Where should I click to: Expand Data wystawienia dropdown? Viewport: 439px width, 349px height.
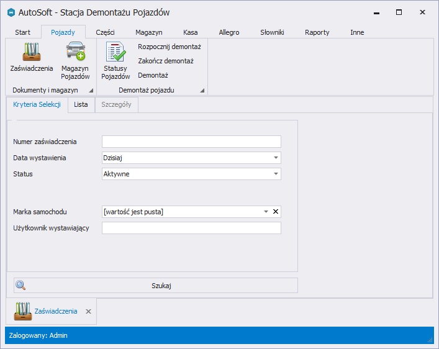point(275,158)
